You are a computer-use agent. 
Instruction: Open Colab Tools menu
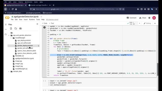pos(38,20)
